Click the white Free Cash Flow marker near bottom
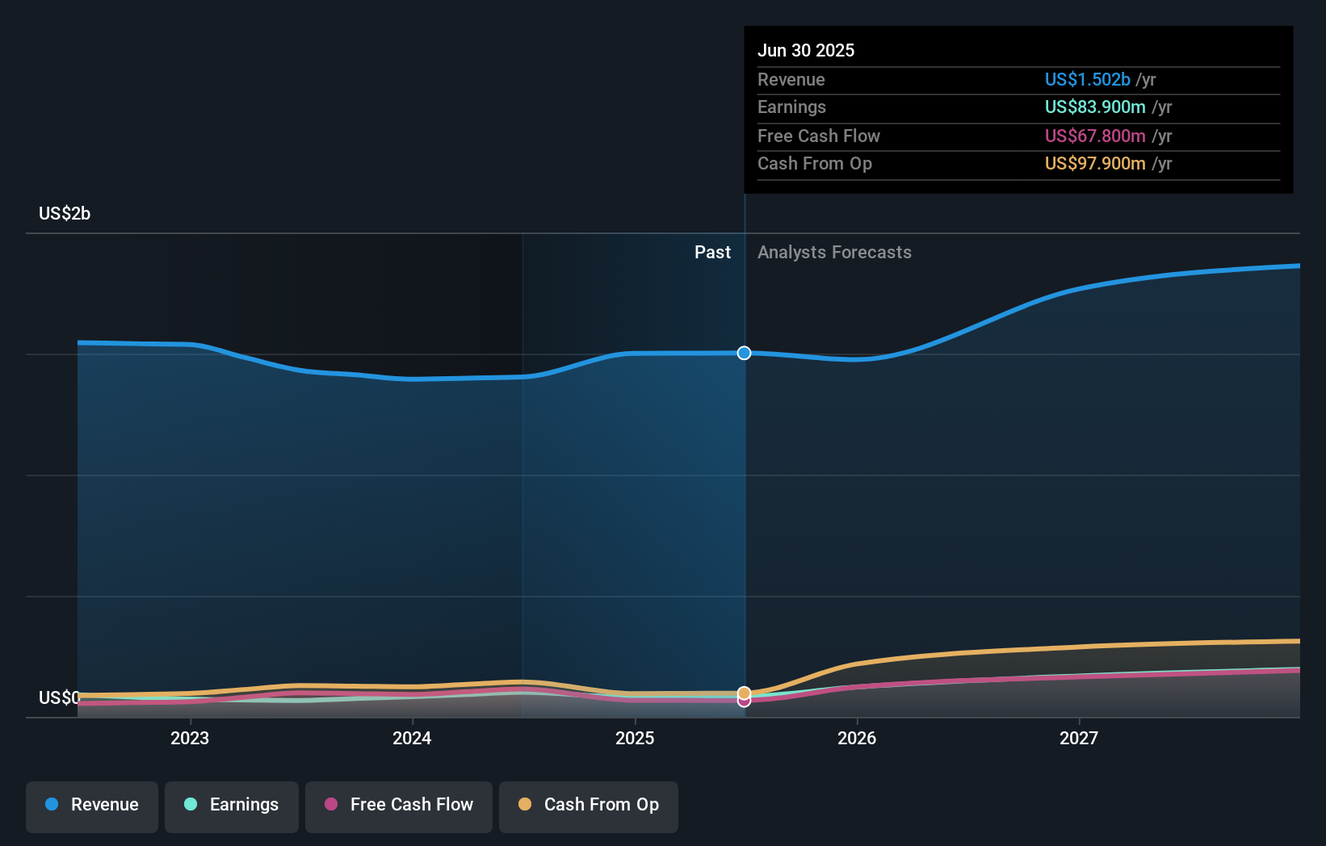This screenshot has height=846, width=1326. click(x=744, y=700)
